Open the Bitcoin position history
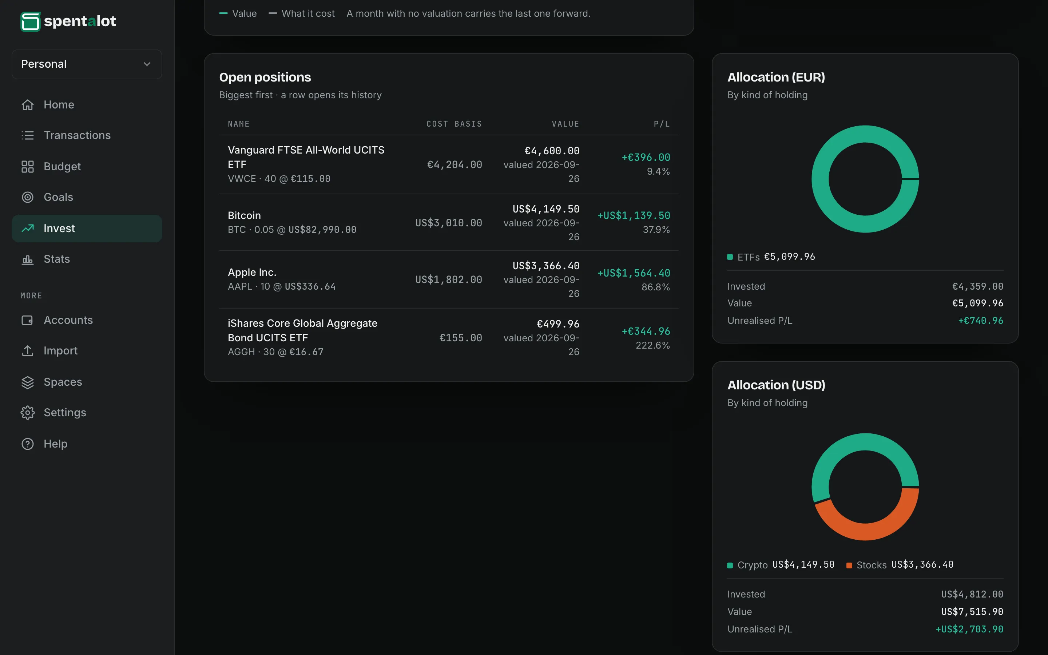 point(449,223)
